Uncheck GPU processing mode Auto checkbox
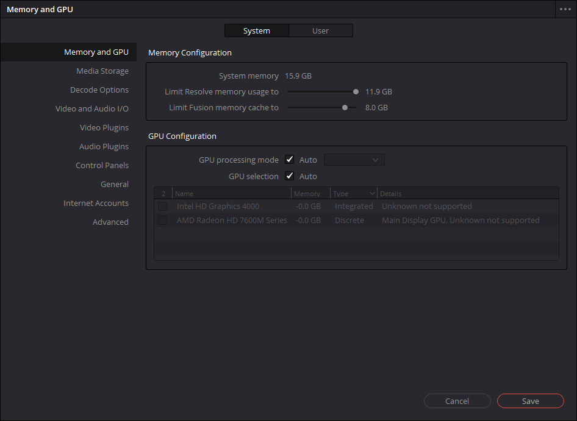 click(290, 160)
